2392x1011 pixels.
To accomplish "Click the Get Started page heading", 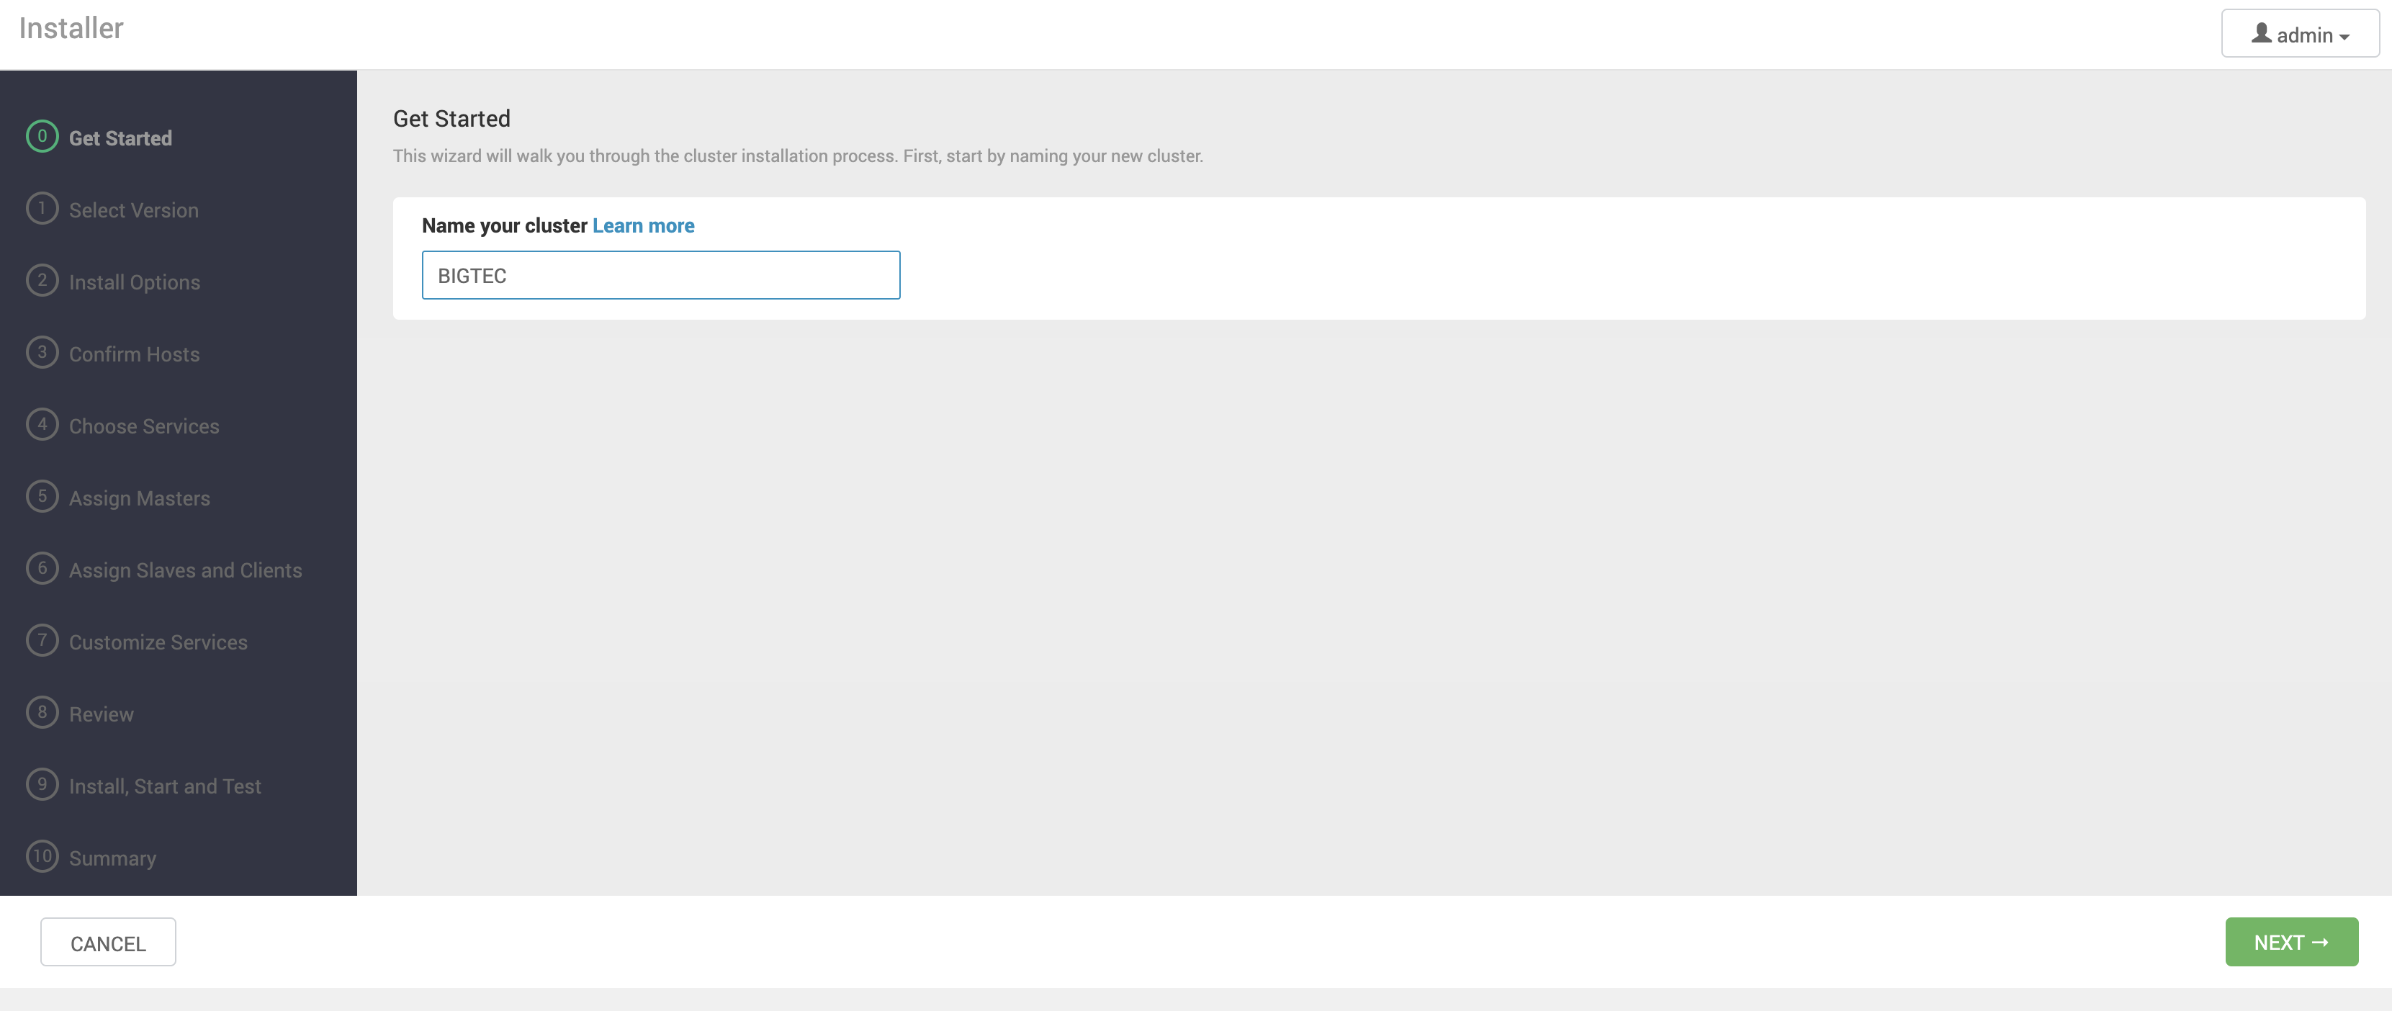I will [451, 119].
